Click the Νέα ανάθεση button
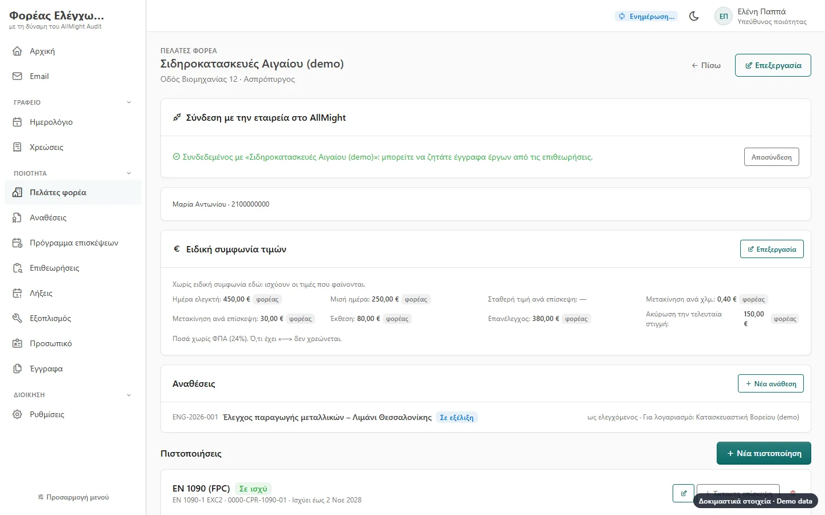 (771, 383)
